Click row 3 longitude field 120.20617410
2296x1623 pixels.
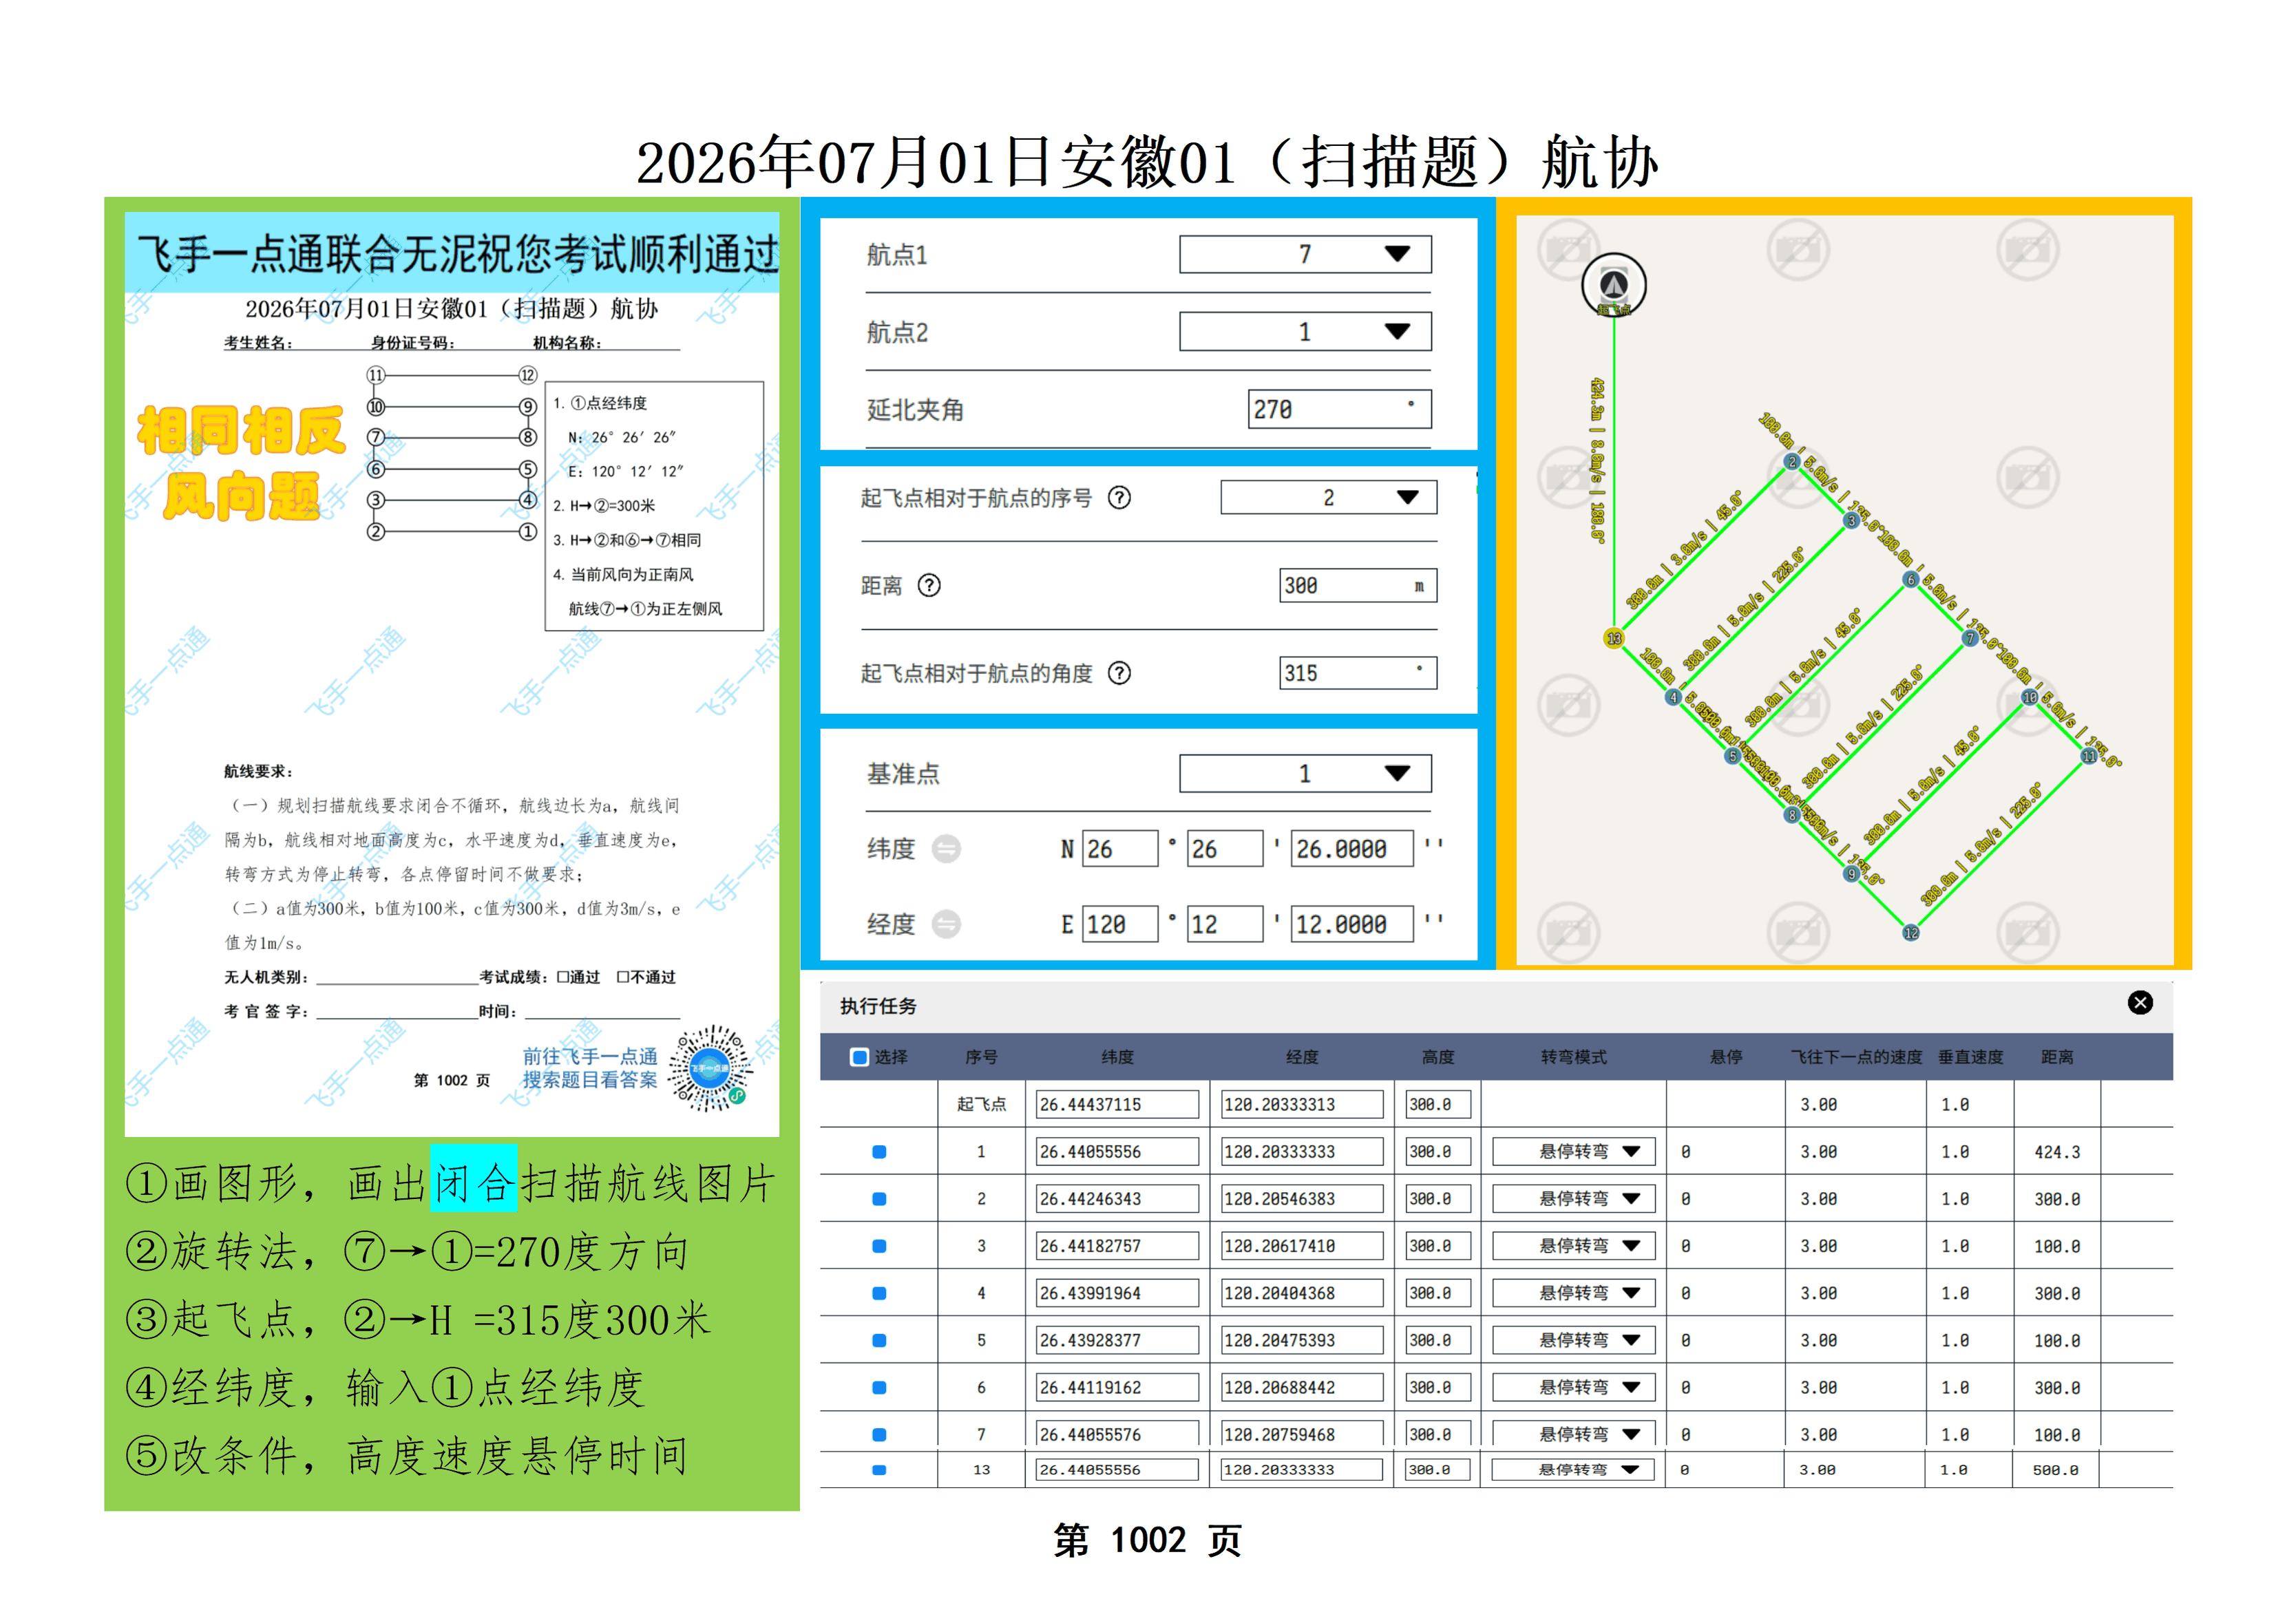pyautogui.click(x=1302, y=1246)
